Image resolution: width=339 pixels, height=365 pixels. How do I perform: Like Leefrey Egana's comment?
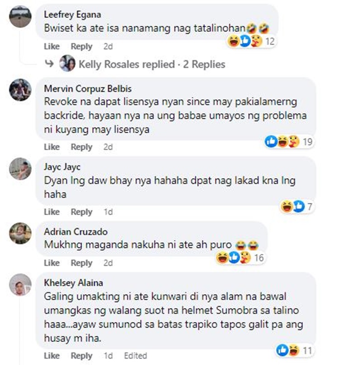52,46
